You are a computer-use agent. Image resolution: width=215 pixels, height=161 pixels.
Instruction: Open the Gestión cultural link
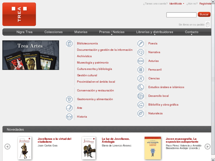tap(87, 75)
